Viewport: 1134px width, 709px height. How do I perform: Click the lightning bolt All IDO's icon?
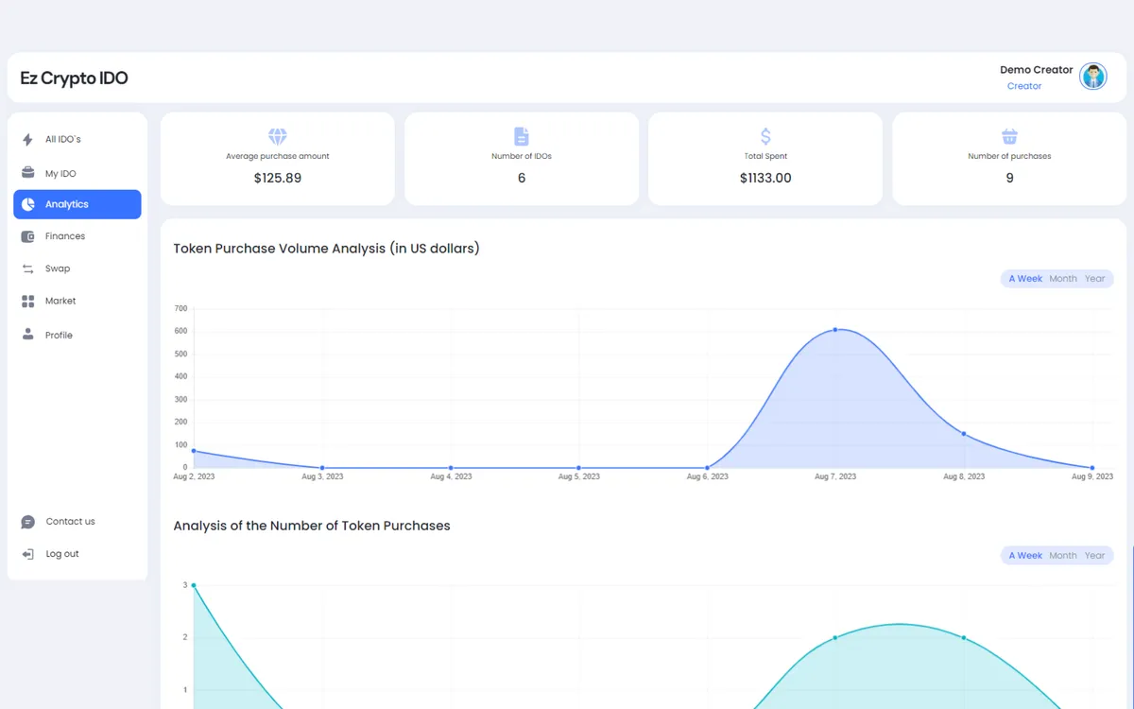tap(27, 140)
